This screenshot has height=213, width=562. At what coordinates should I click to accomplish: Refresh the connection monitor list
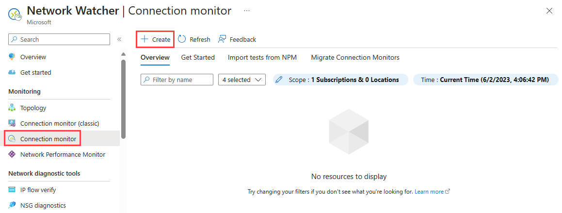(x=194, y=39)
